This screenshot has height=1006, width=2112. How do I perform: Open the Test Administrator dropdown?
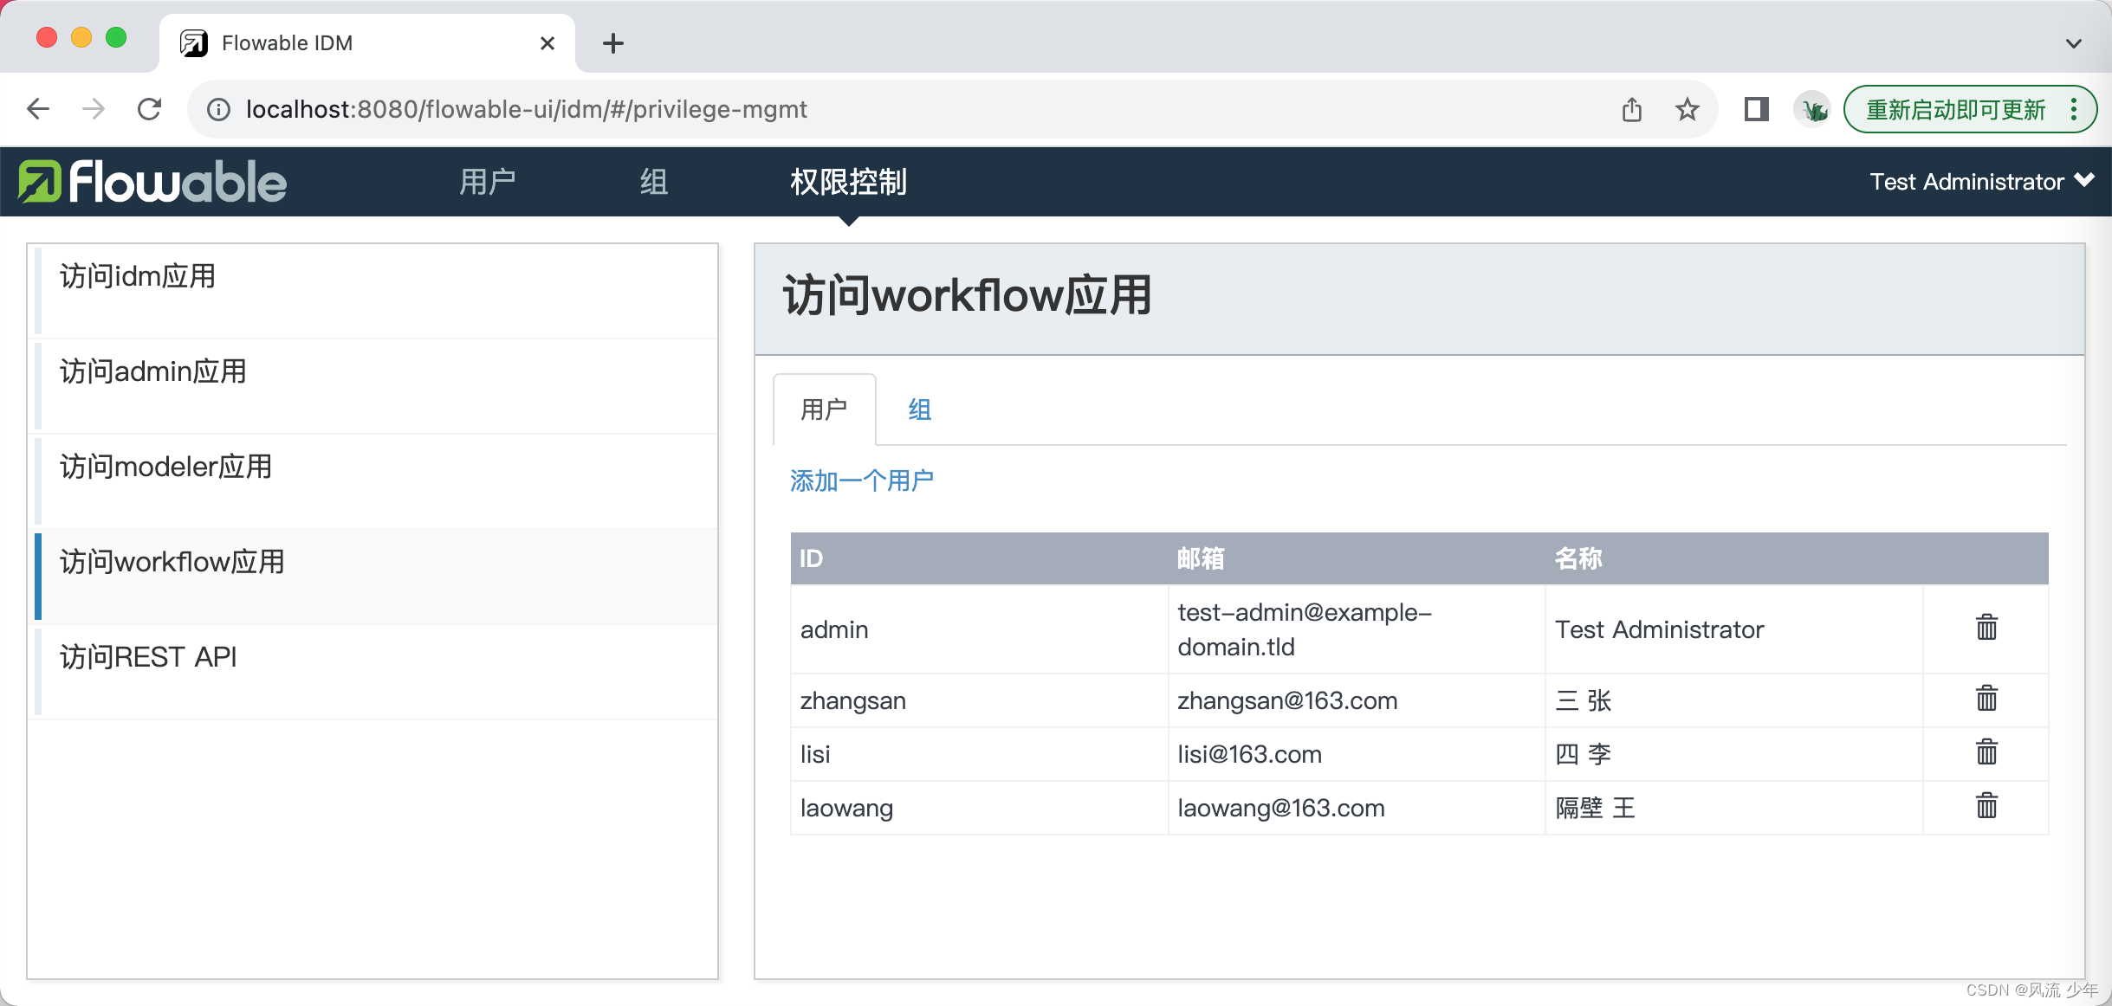click(x=1982, y=182)
